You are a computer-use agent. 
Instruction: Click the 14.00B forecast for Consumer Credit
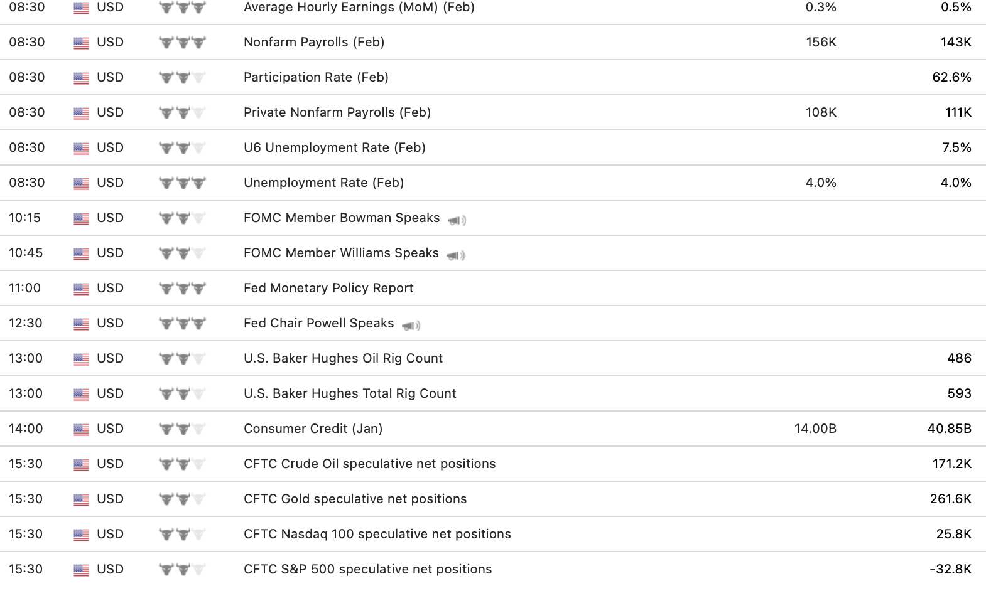click(815, 429)
